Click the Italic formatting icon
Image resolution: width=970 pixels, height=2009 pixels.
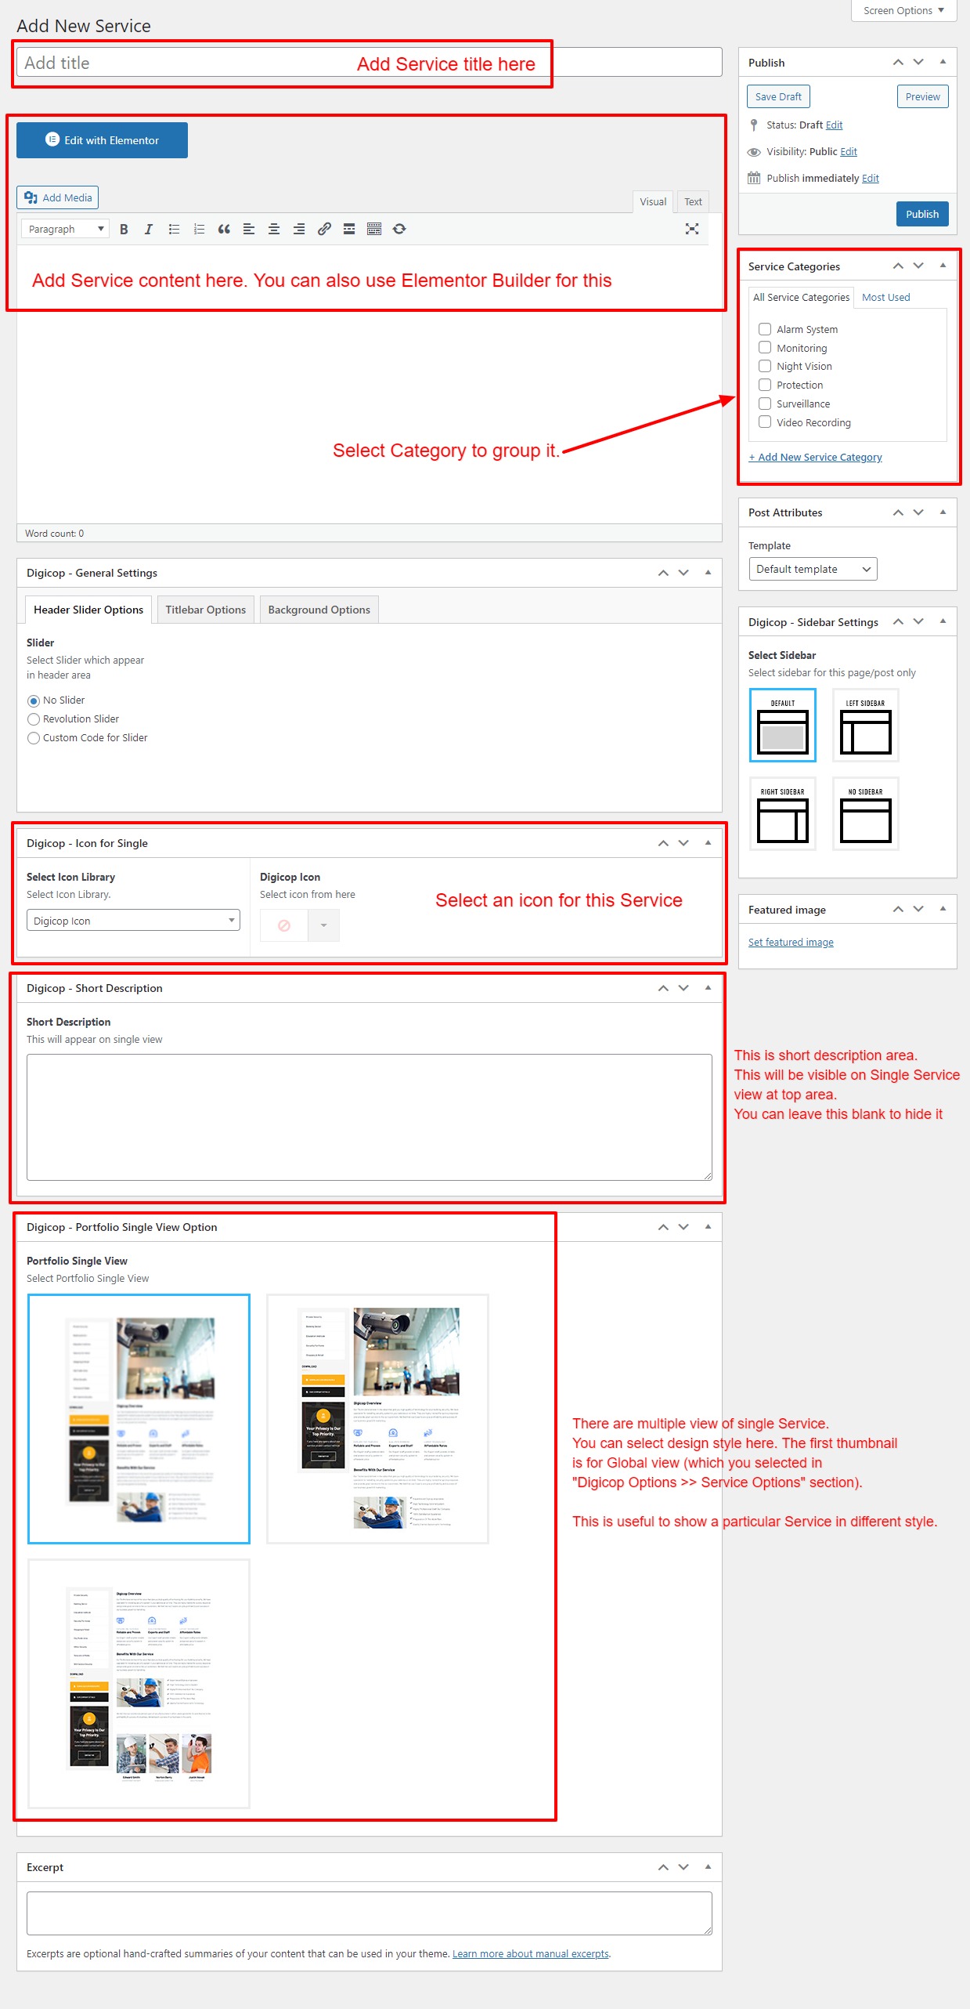[x=149, y=229]
